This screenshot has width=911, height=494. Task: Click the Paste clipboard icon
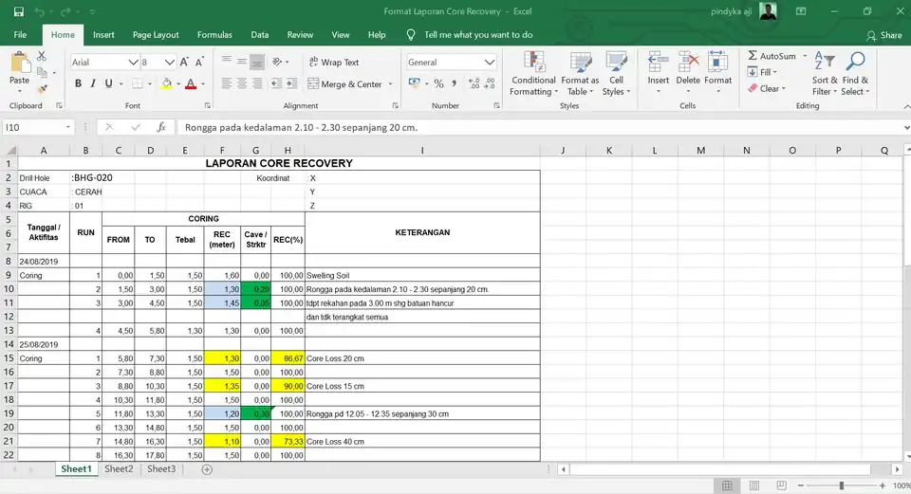(x=19, y=63)
